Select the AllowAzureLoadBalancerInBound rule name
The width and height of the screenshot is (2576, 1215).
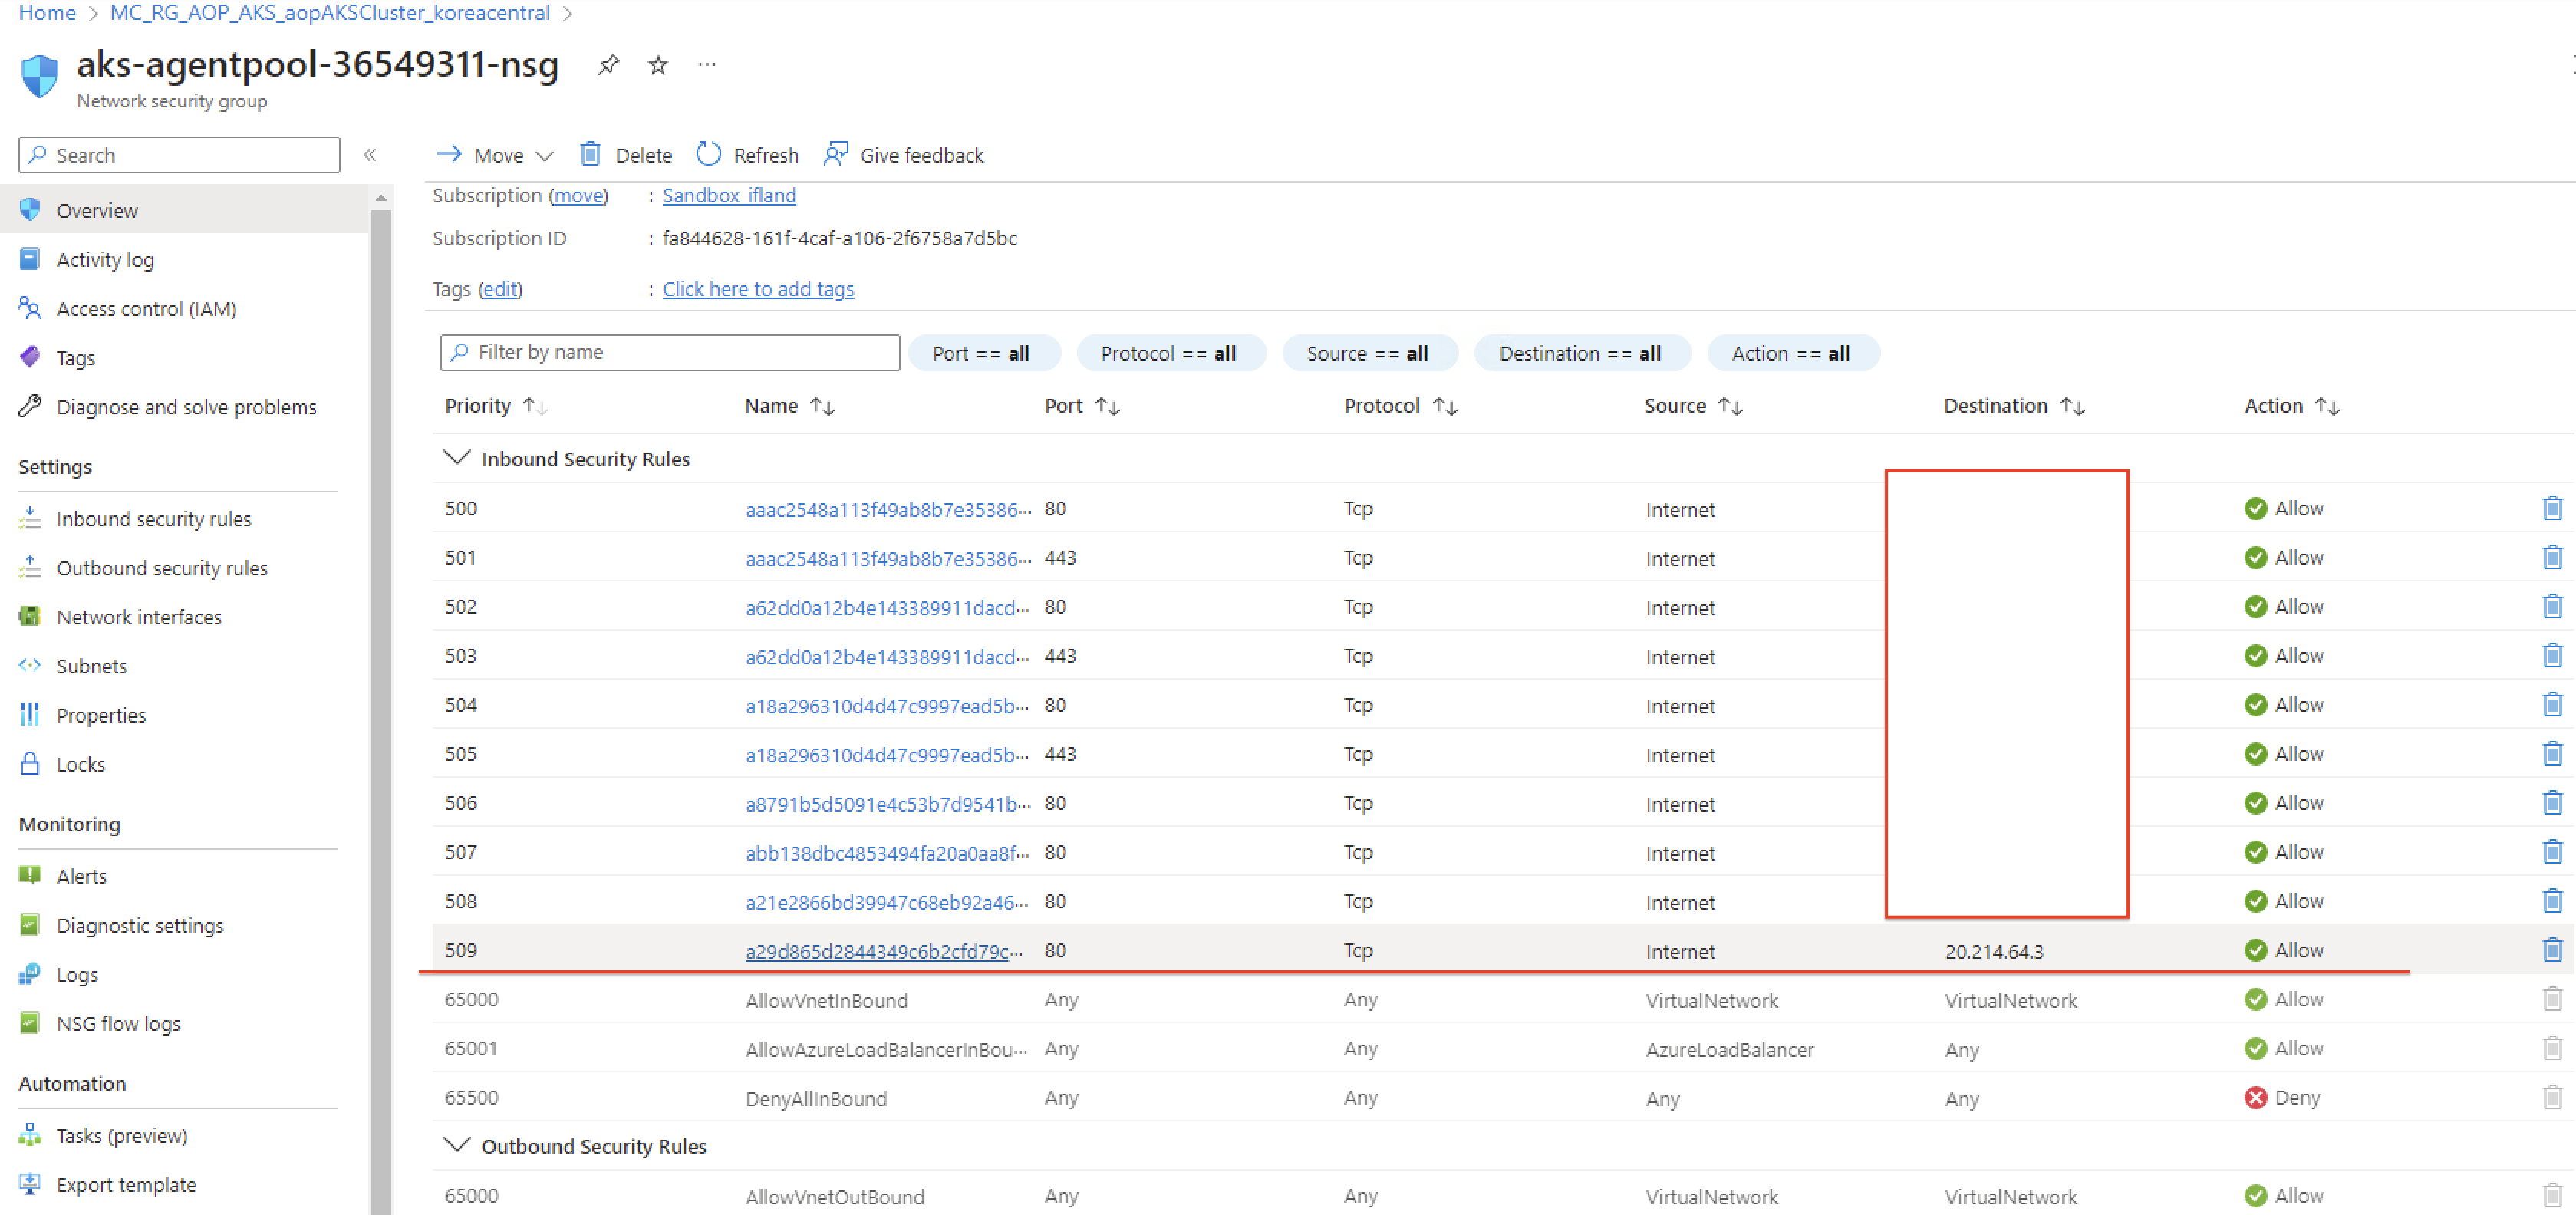(887, 1049)
